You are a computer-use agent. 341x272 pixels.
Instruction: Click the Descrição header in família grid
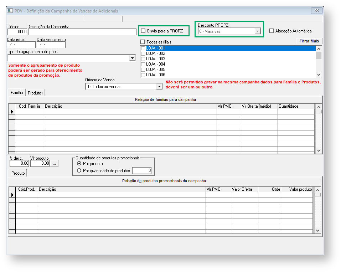click(x=130, y=106)
